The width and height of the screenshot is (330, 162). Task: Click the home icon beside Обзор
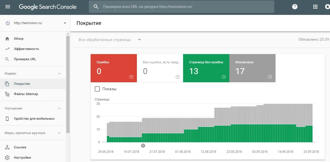pos(7,39)
